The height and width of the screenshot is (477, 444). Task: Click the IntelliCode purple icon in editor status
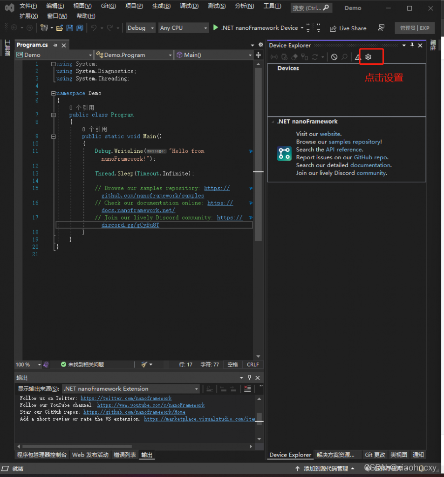click(46, 364)
